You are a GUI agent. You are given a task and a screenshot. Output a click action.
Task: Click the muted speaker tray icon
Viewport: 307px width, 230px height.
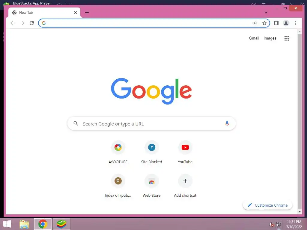pos(271,224)
